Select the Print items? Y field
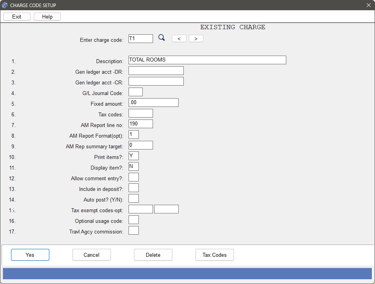Image resolution: width=375 pixels, height=284 pixels. click(x=134, y=156)
